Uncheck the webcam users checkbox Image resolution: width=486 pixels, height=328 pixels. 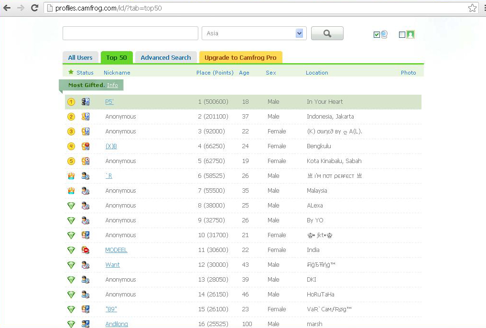click(x=377, y=34)
